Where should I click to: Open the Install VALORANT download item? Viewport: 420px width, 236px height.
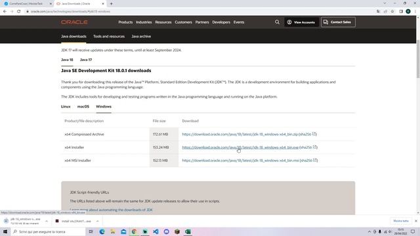pos(73,222)
